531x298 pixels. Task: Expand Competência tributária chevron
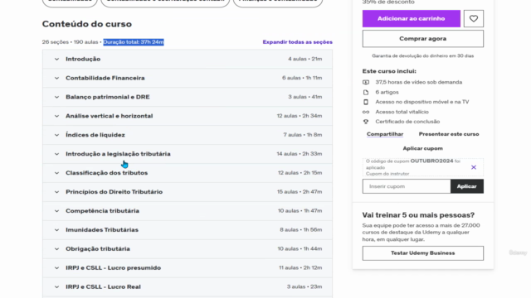56,211
